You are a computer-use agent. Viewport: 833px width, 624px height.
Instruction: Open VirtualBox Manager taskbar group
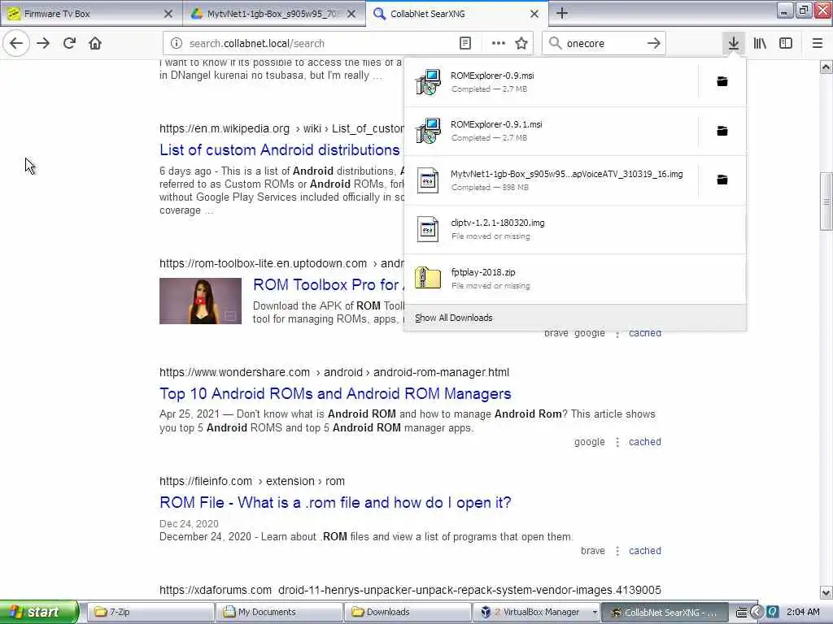coord(537,612)
